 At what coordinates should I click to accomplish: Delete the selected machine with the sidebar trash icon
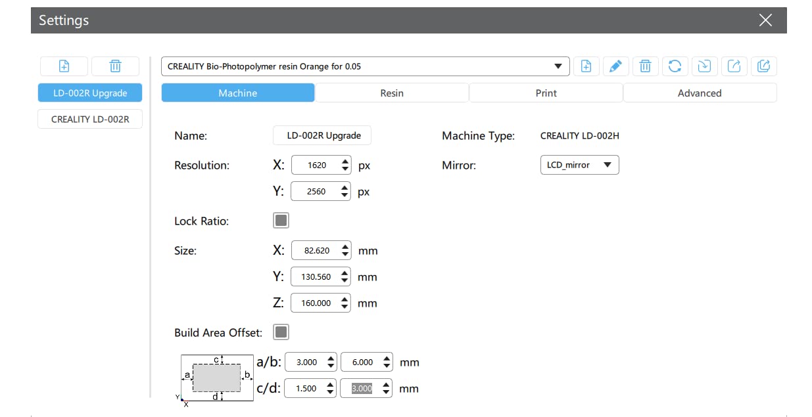(115, 66)
